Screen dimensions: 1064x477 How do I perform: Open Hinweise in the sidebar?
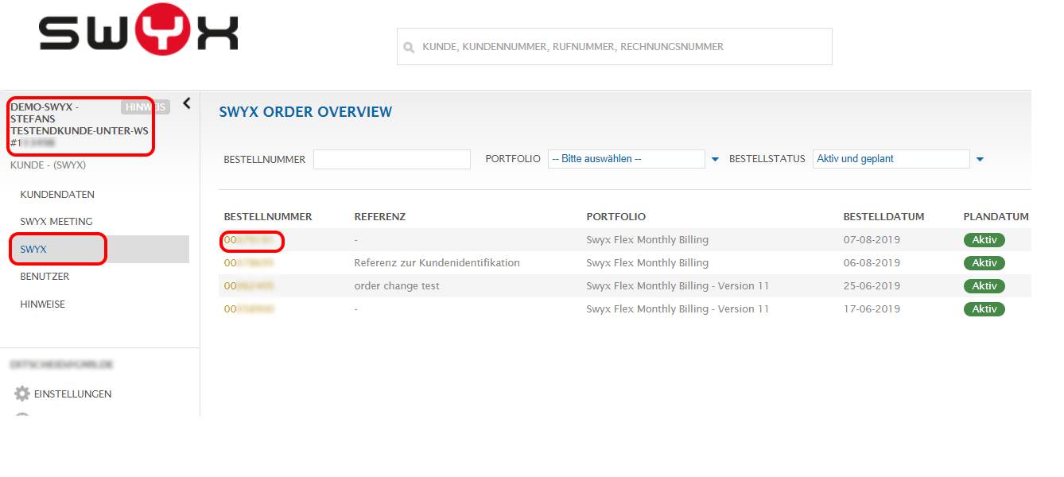[43, 304]
